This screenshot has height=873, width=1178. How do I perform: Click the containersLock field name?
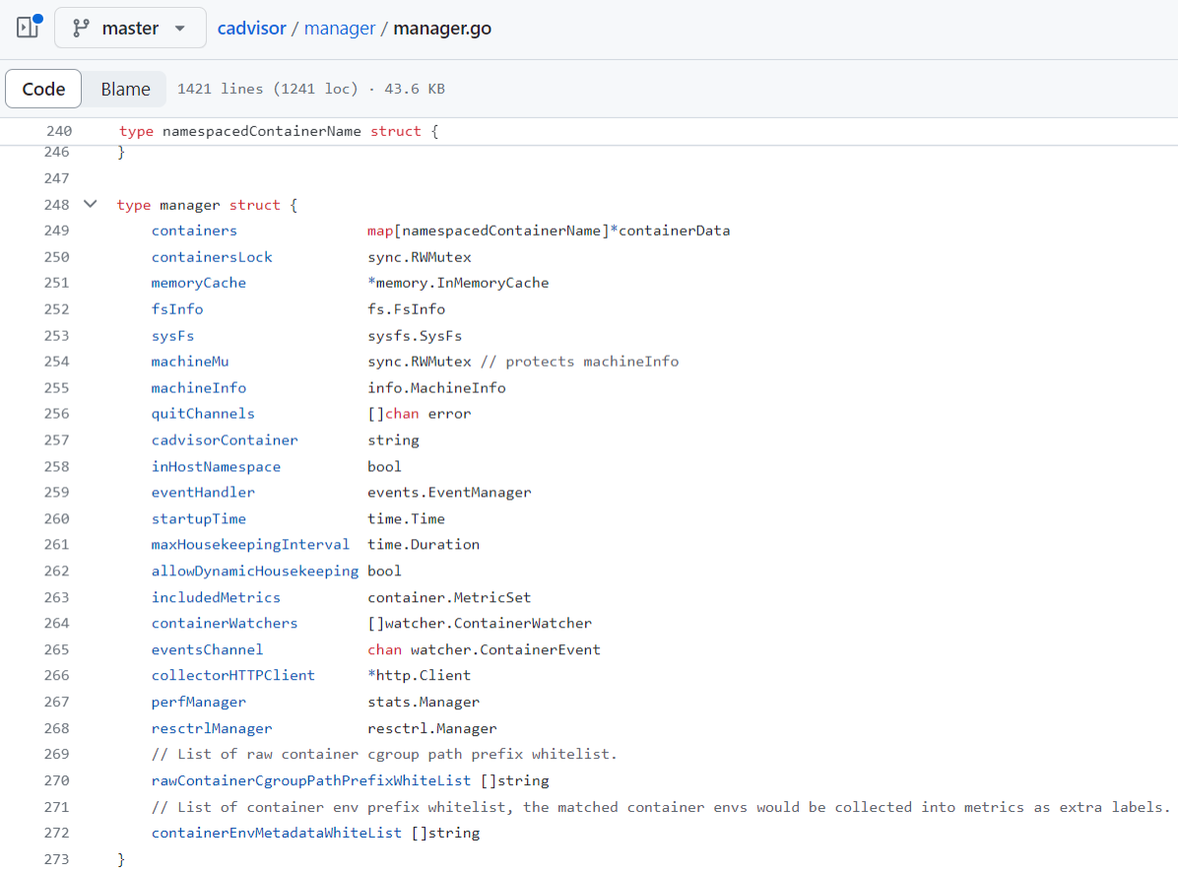tap(212, 257)
